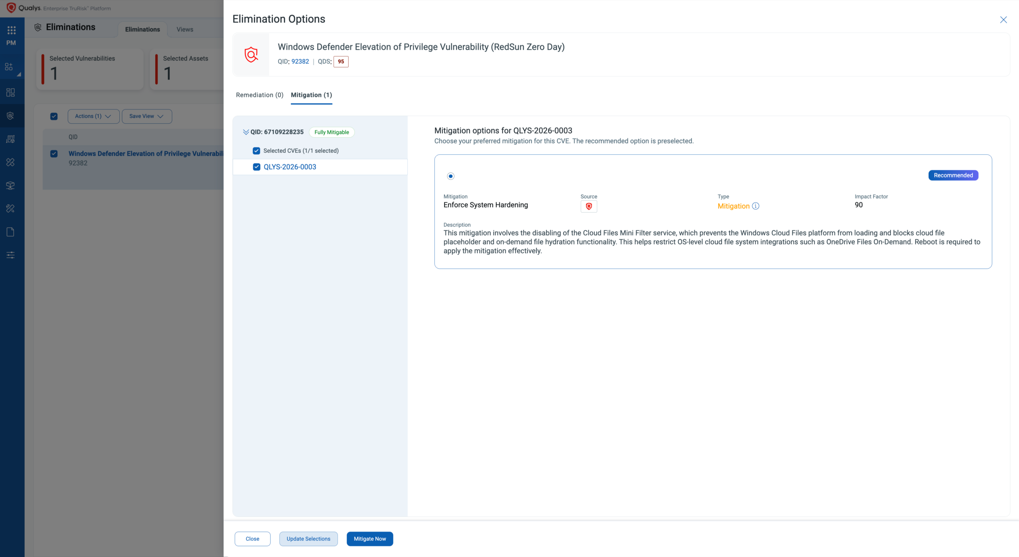Click the QID column header in table
Image resolution: width=1019 pixels, height=557 pixels.
pyautogui.click(x=73, y=137)
